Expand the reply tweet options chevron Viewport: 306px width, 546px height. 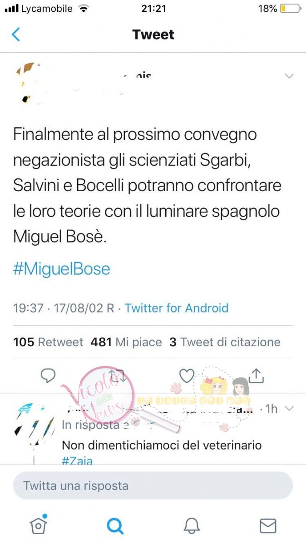click(289, 409)
